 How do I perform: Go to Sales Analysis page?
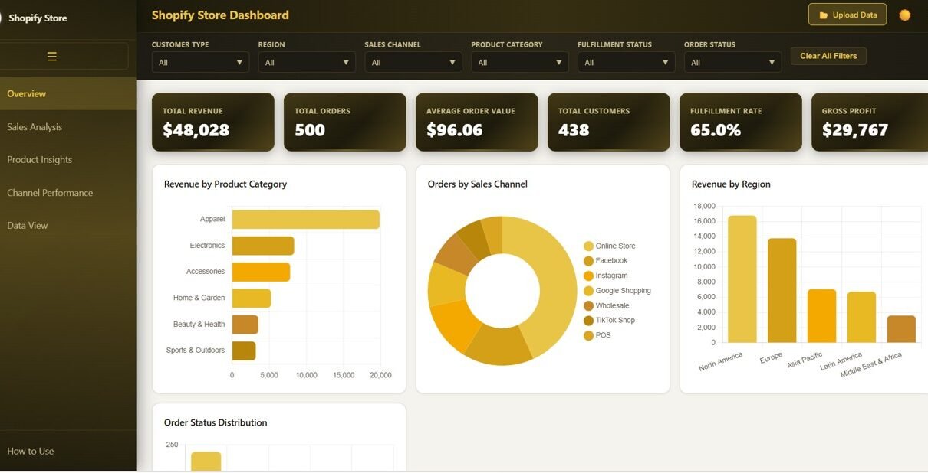pyautogui.click(x=35, y=127)
